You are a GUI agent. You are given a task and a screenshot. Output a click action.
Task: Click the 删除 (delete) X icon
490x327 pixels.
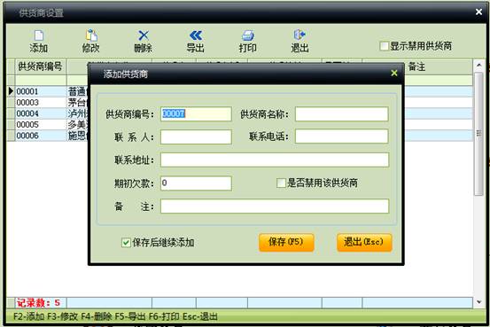144,35
